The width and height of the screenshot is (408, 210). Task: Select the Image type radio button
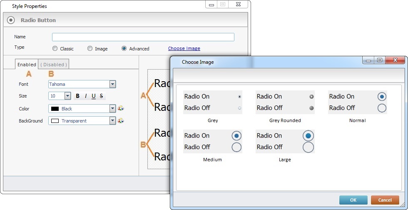pyautogui.click(x=90, y=49)
